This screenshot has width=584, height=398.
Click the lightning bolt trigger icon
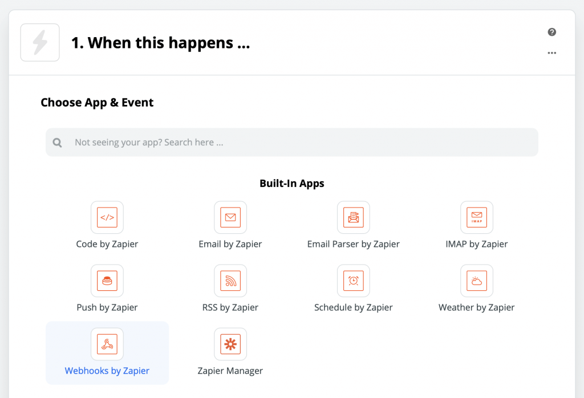click(x=40, y=42)
